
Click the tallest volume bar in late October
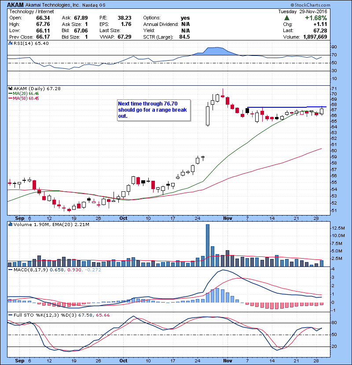tap(208, 245)
